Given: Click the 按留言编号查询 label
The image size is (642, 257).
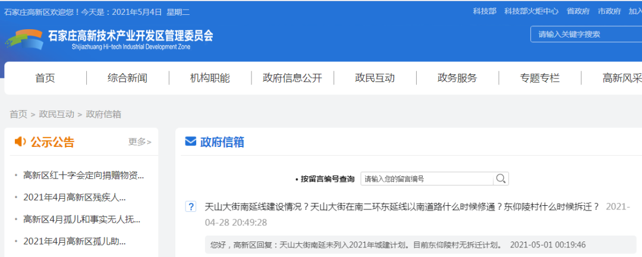Looking at the screenshot, I should tap(328, 179).
